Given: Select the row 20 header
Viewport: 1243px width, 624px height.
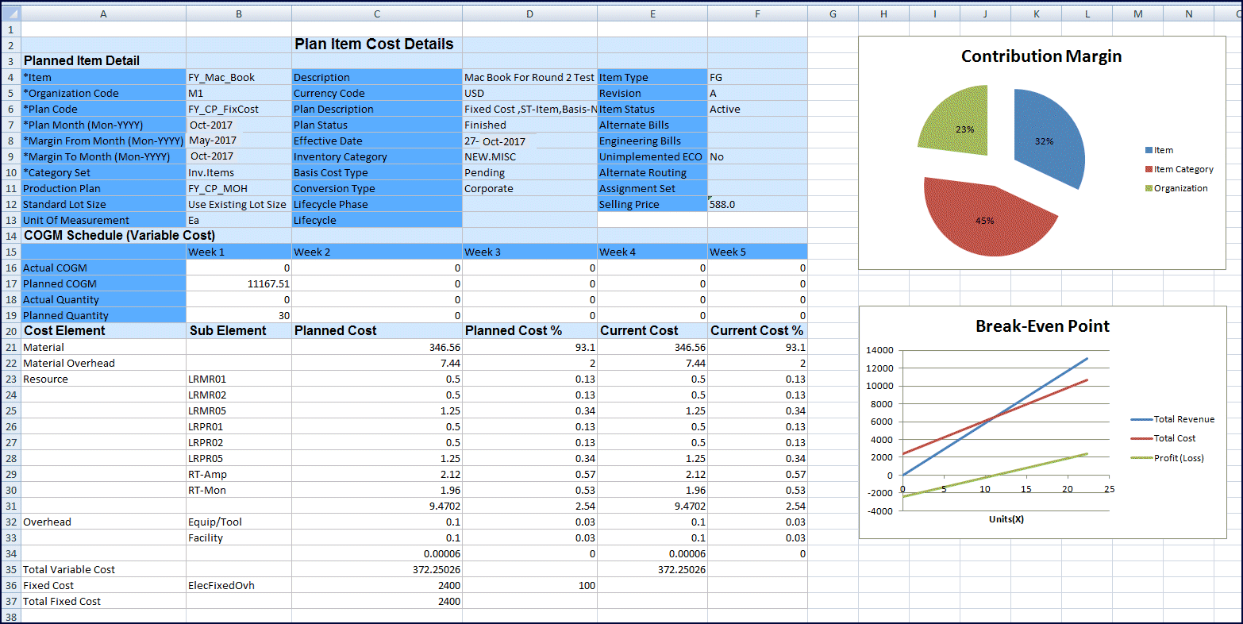Looking at the screenshot, I should [x=10, y=331].
